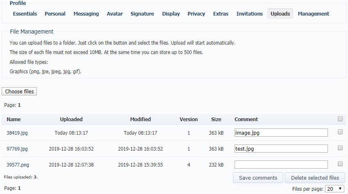
Task: Open the 39577.png file link
Action: click(x=18, y=165)
